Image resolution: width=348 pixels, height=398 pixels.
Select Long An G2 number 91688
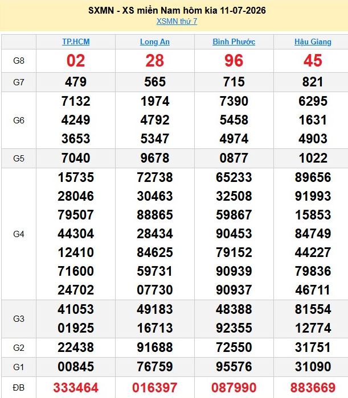155,347
